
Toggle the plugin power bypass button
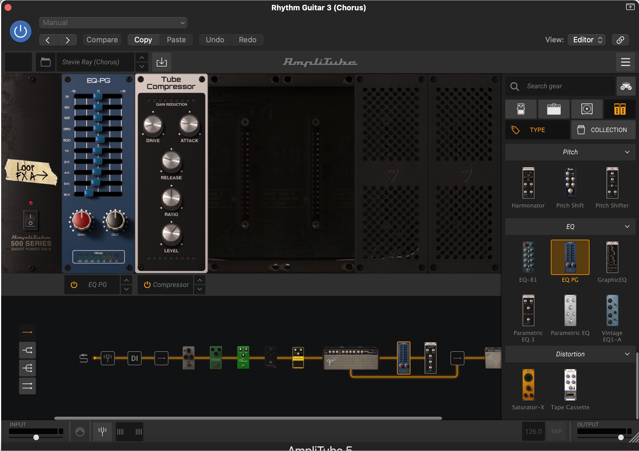tap(21, 31)
